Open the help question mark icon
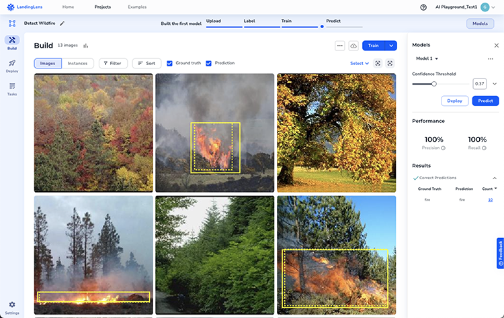The image size is (504, 318). [423, 7]
